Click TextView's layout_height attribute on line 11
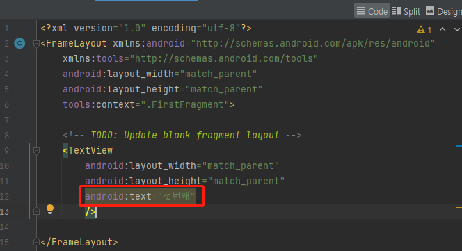The width and height of the screenshot is (462, 251). 185,181
